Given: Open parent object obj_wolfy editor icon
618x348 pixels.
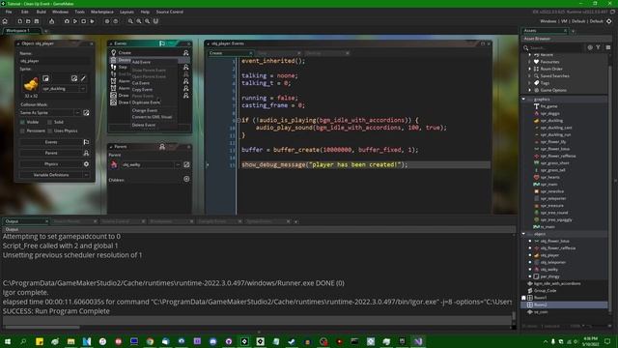Looking at the screenshot, I should [x=186, y=164].
